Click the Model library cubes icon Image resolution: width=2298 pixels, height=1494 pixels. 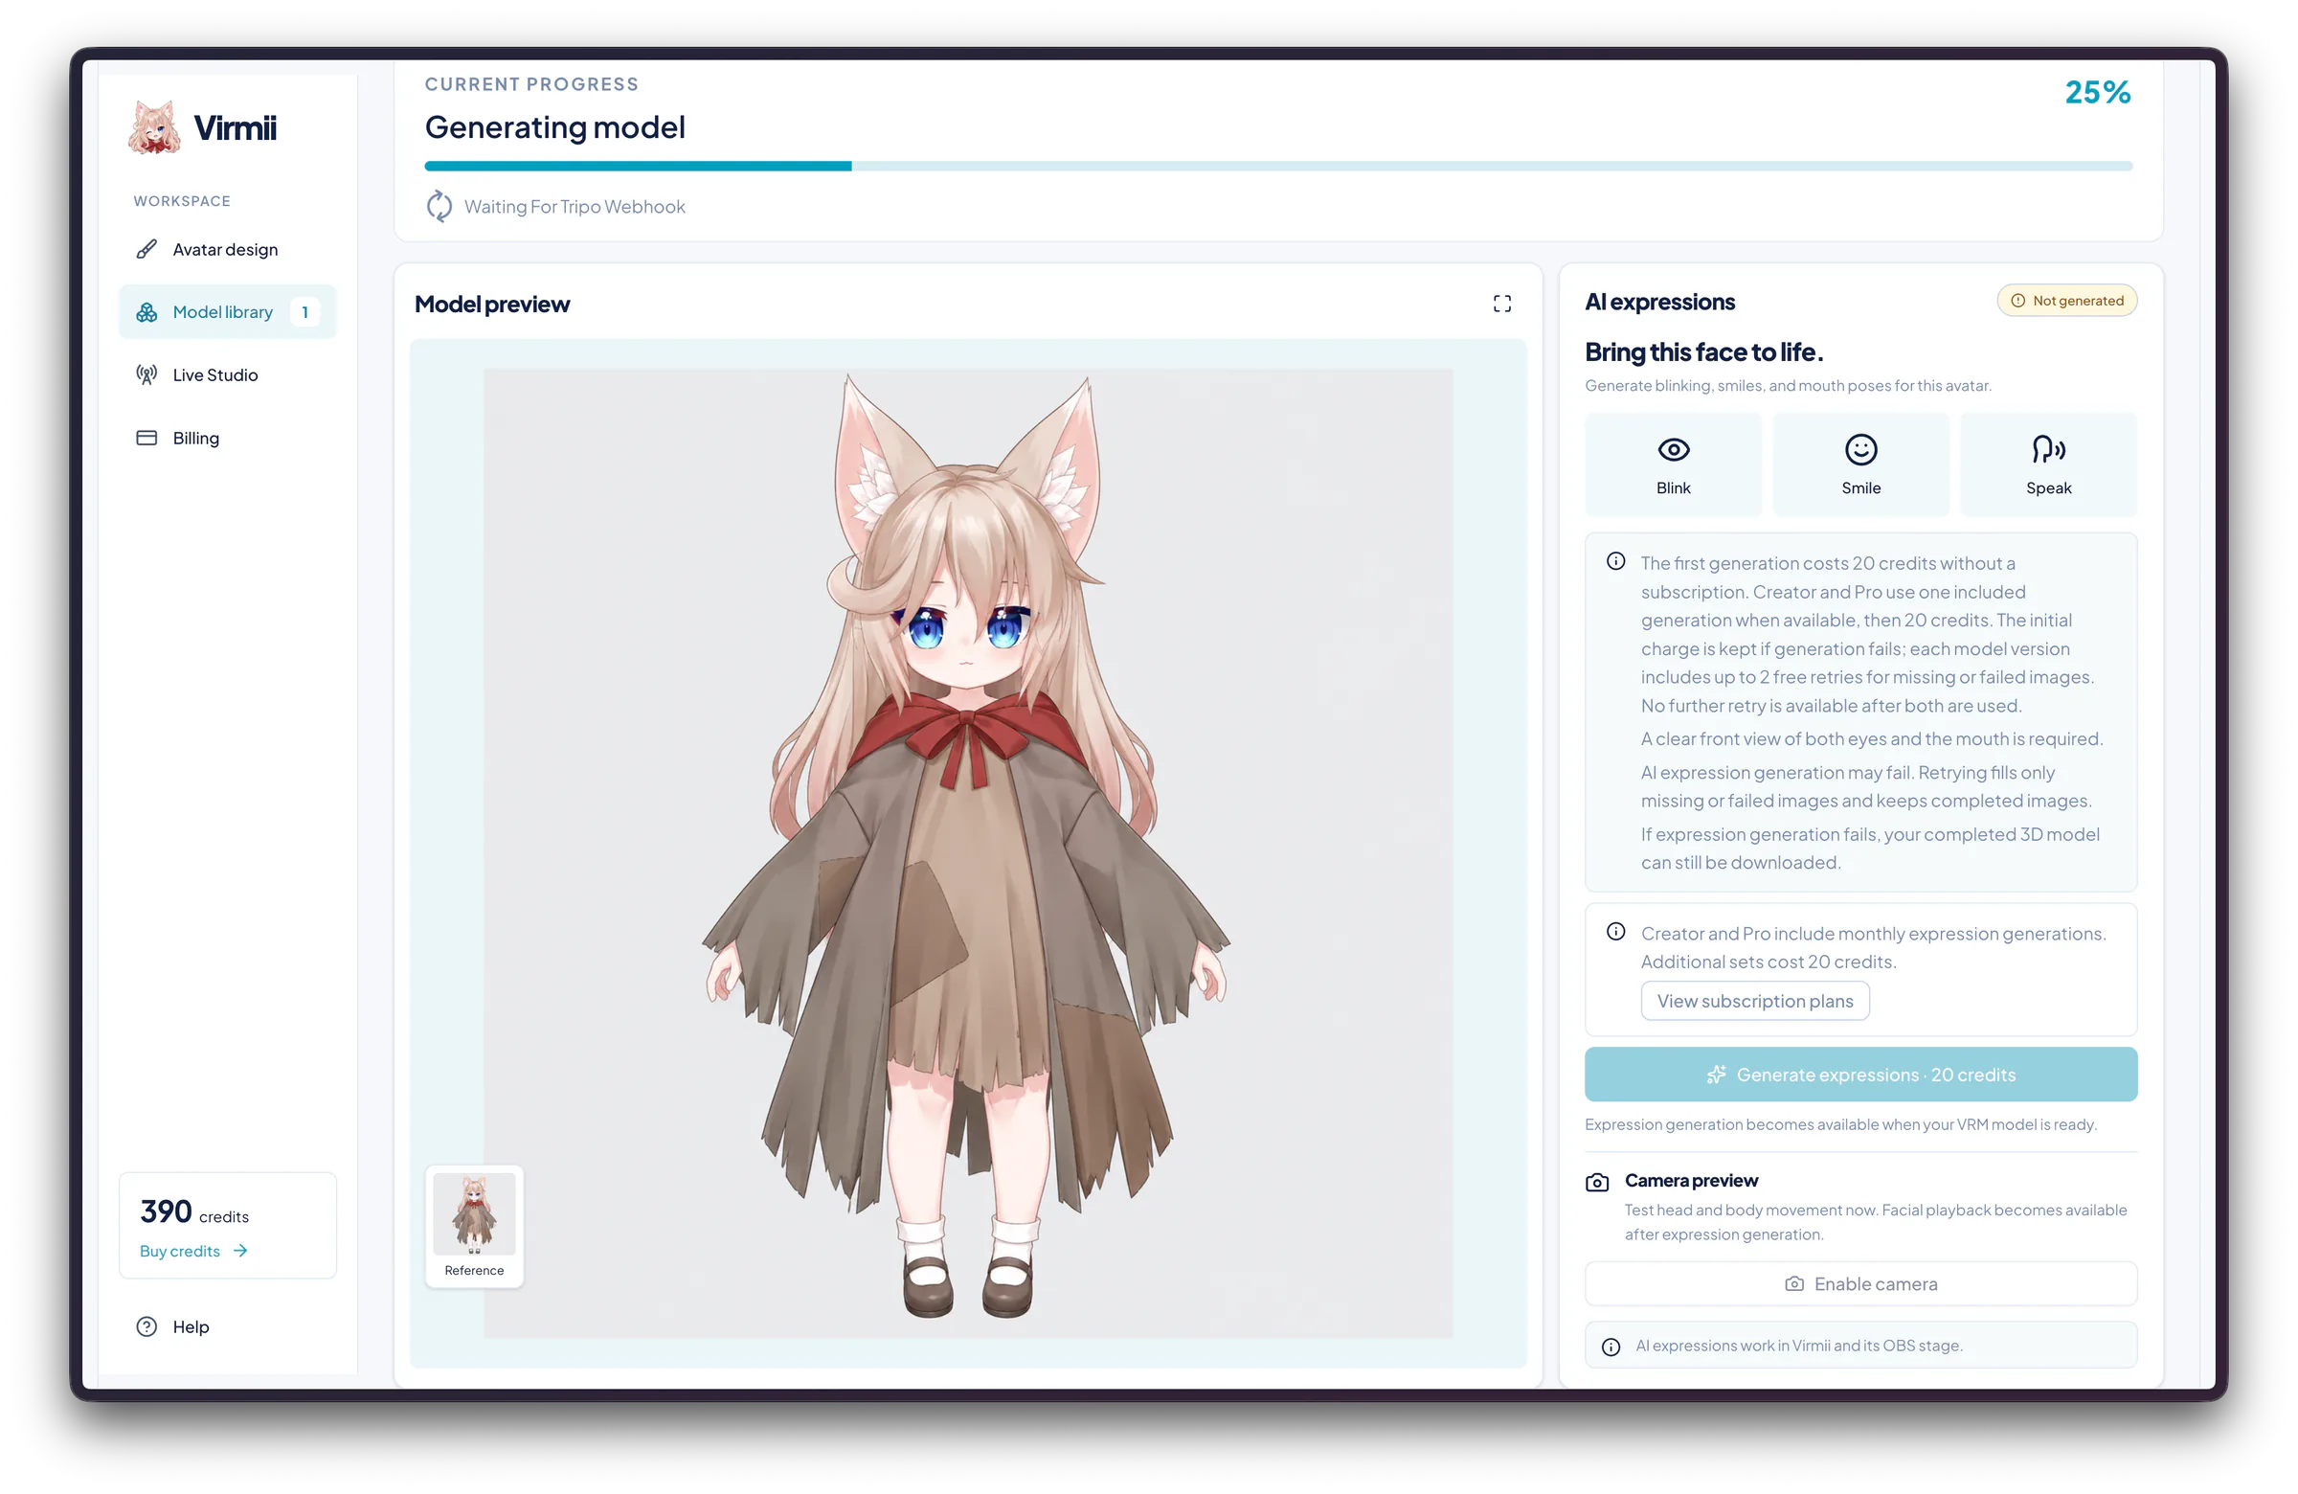tap(146, 312)
